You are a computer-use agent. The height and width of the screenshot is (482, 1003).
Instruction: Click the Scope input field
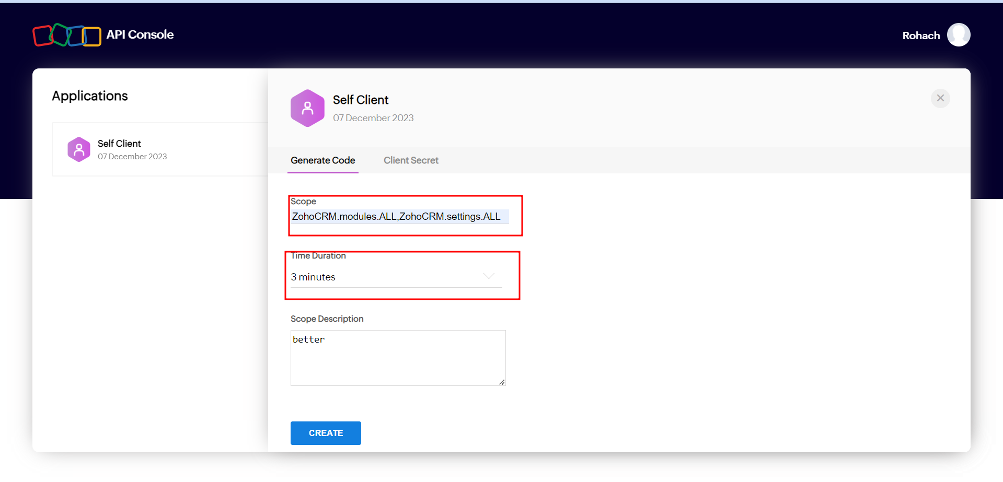click(x=400, y=216)
